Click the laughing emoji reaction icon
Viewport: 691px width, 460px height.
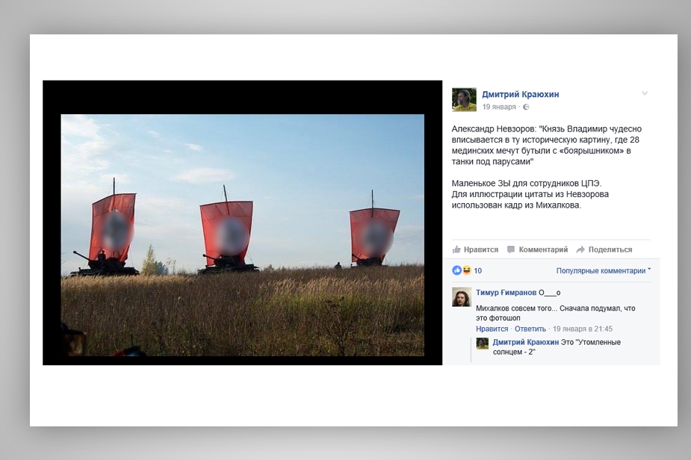tap(466, 270)
